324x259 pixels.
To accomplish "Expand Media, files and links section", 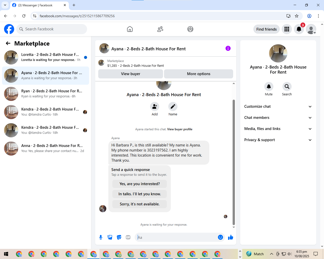I will pos(278,129).
